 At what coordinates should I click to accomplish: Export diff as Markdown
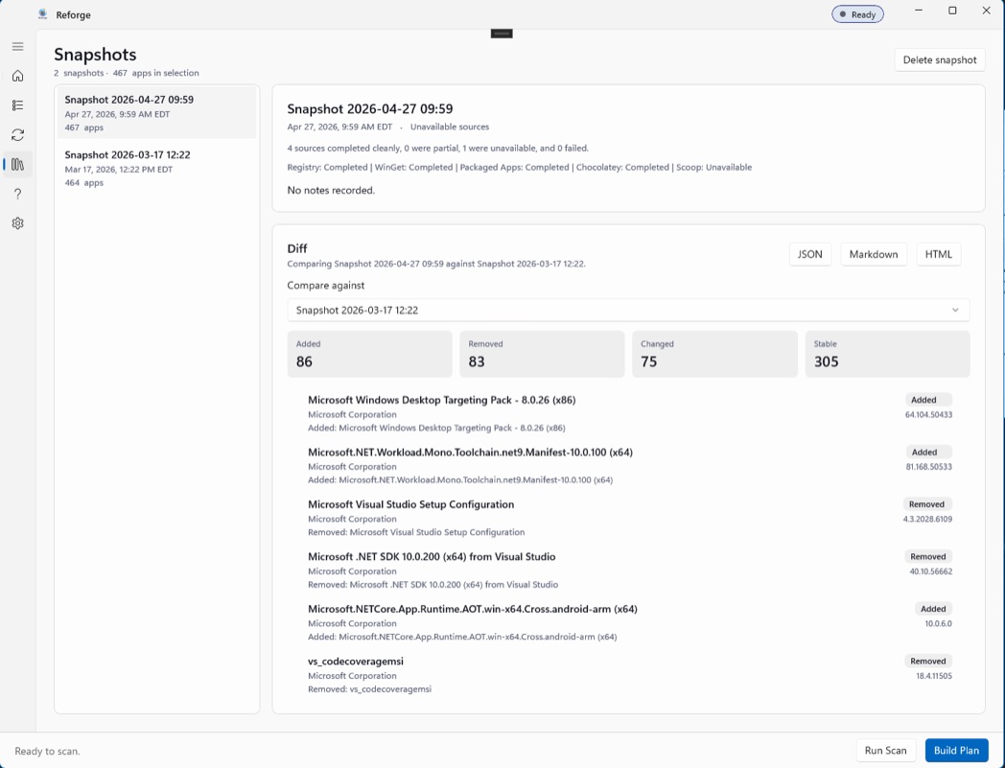click(874, 254)
